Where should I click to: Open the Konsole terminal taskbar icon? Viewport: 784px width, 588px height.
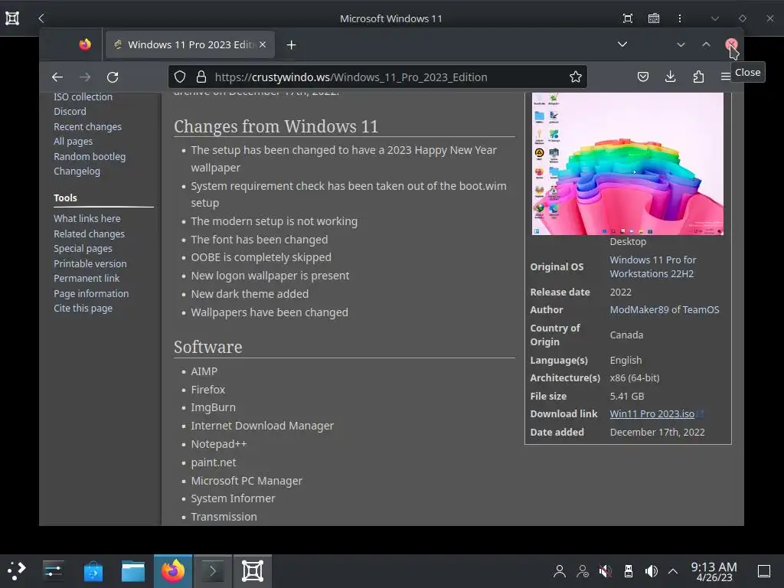point(213,571)
